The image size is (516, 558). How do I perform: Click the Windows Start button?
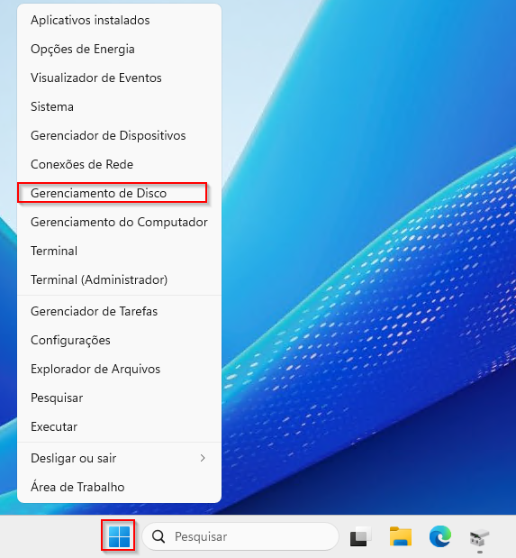pos(119,536)
